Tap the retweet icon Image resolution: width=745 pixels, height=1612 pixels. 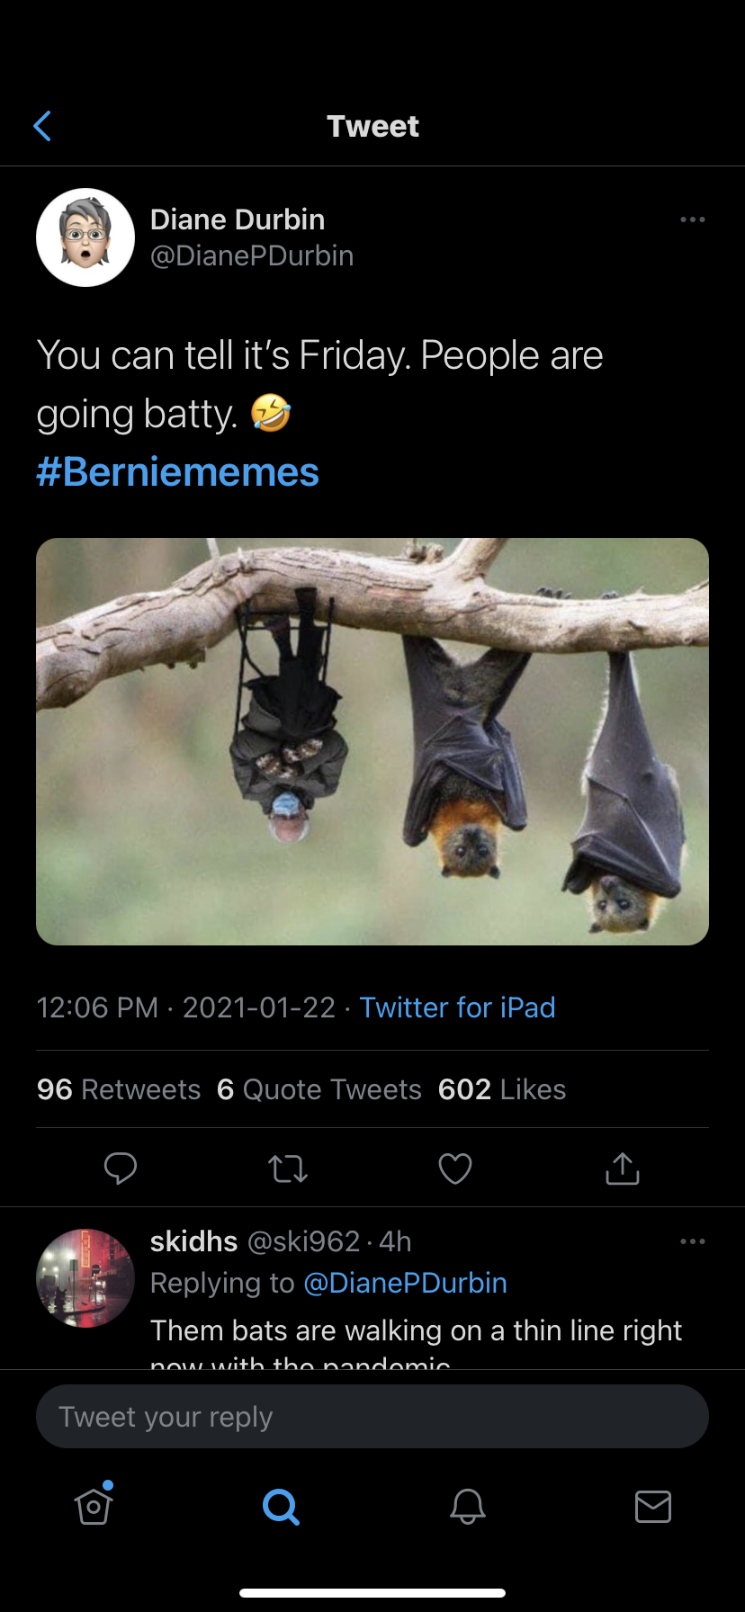(x=288, y=1168)
